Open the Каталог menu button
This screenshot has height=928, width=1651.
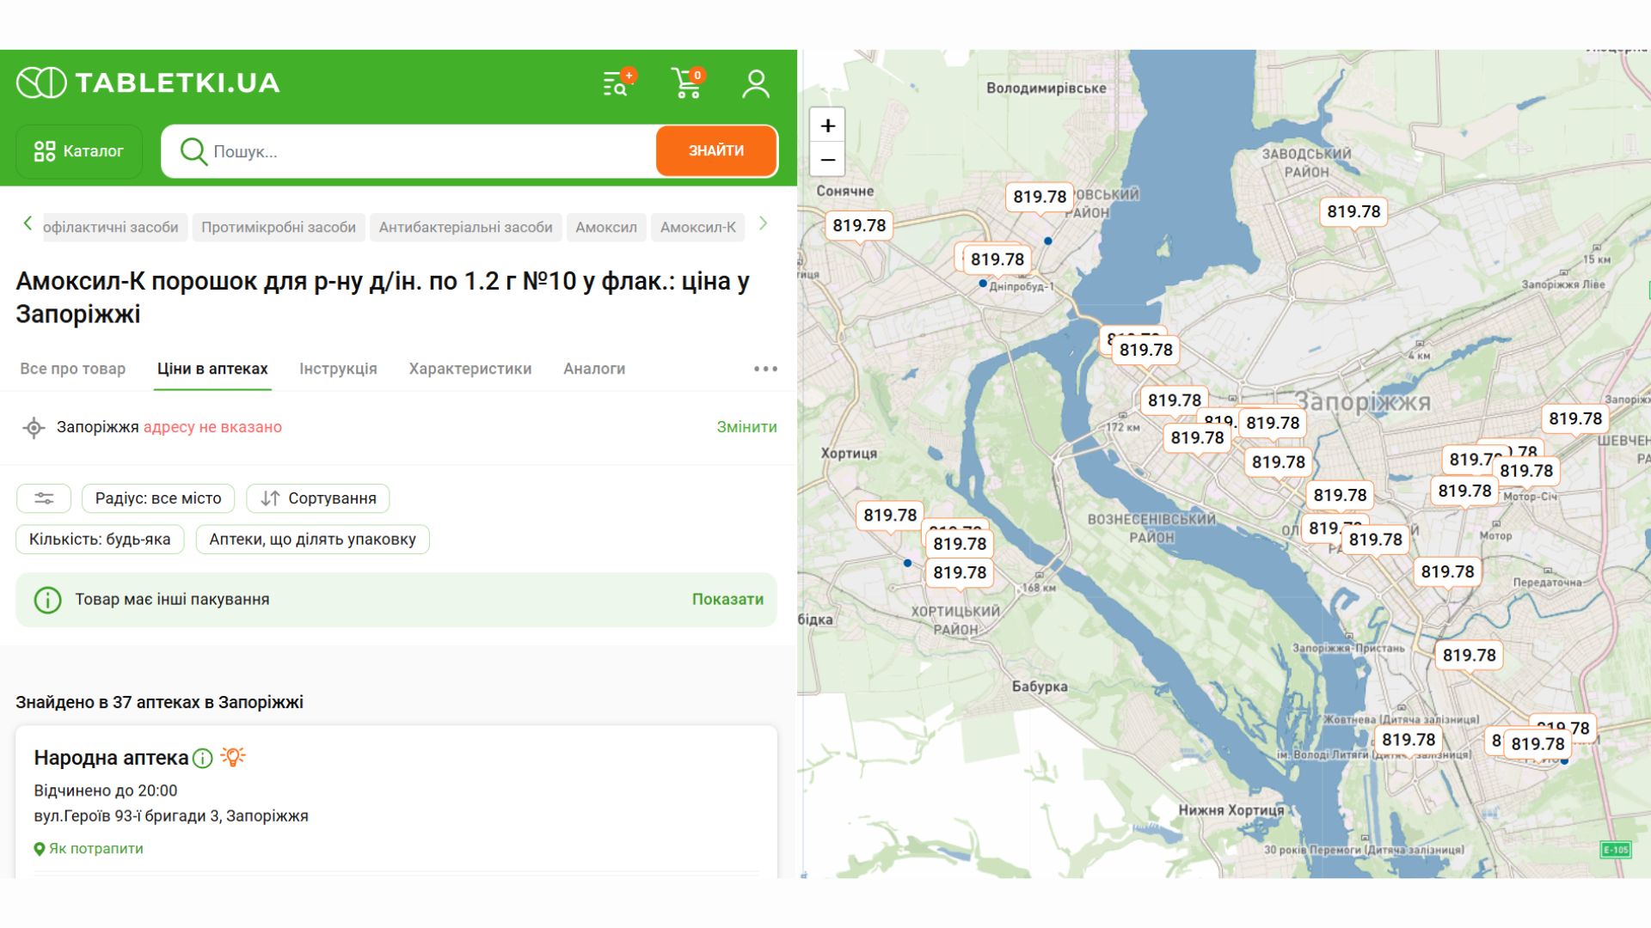tap(79, 152)
